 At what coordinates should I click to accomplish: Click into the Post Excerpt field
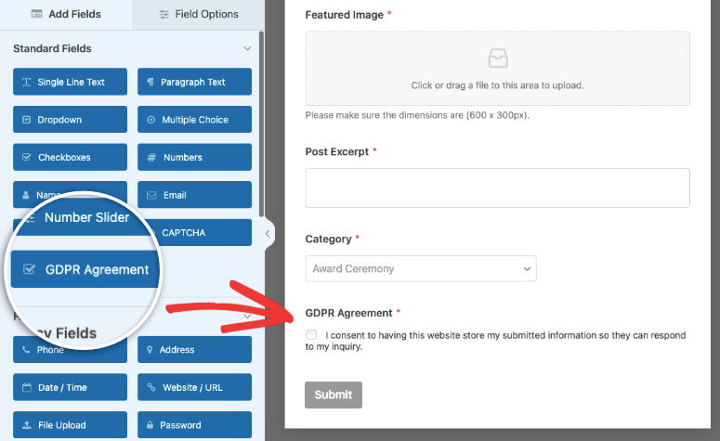tap(497, 188)
